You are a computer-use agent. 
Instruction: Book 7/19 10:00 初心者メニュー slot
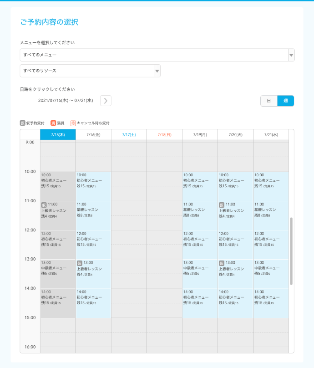pos(200,186)
